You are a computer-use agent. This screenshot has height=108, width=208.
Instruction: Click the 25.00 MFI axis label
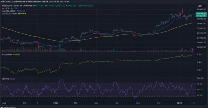[200, 95]
